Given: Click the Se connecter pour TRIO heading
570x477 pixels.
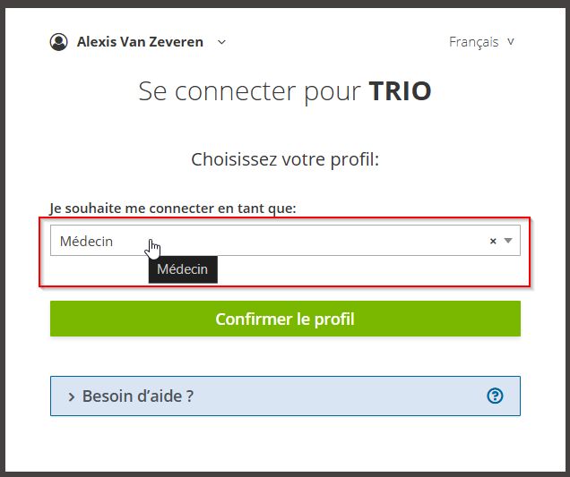Looking at the screenshot, I should tap(285, 91).
